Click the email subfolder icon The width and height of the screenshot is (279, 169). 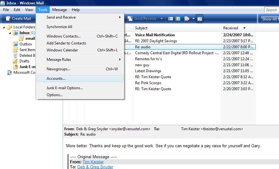[22, 38]
